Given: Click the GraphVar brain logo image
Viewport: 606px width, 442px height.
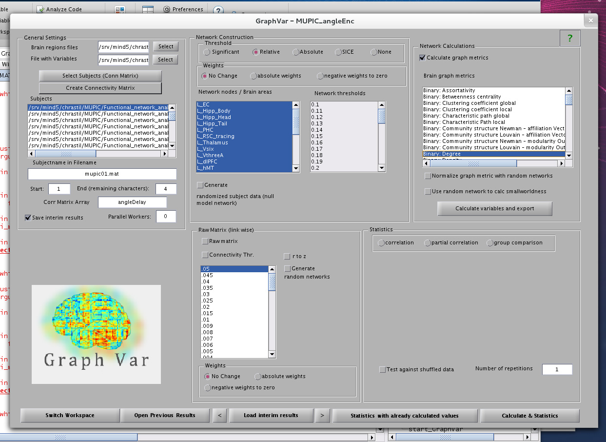Looking at the screenshot, I should (x=96, y=334).
